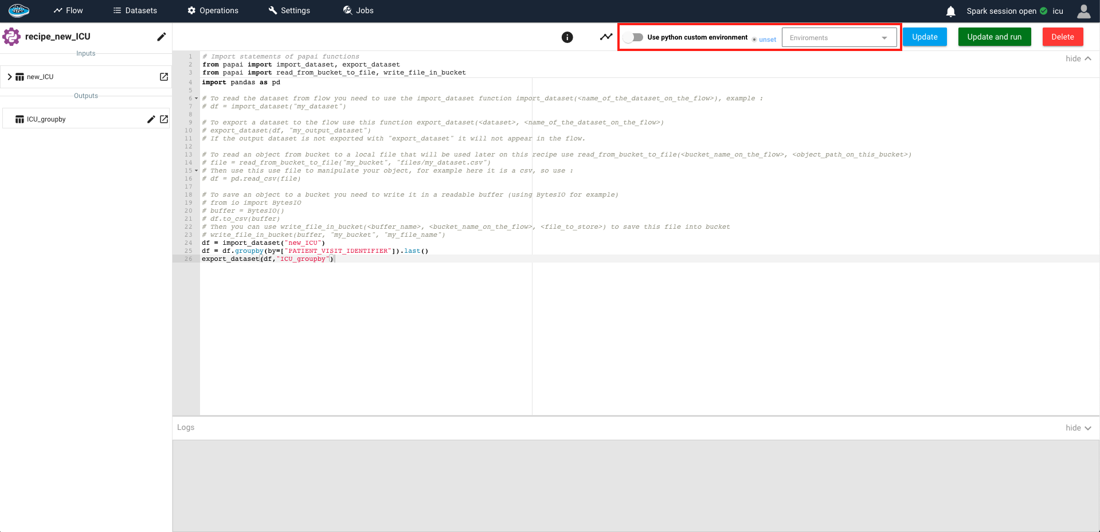Open the Datasets menu
The height and width of the screenshot is (532, 1100).
(x=135, y=10)
